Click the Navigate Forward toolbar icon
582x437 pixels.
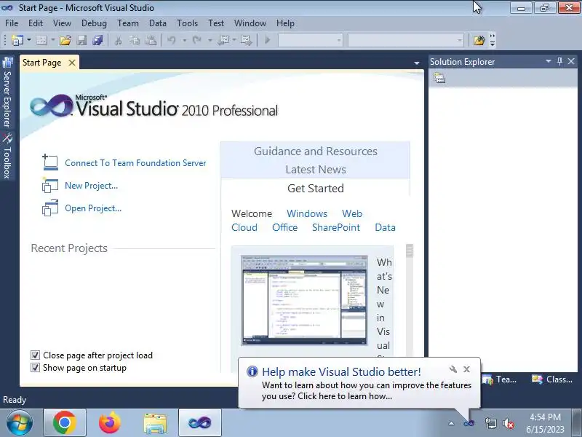point(246,40)
